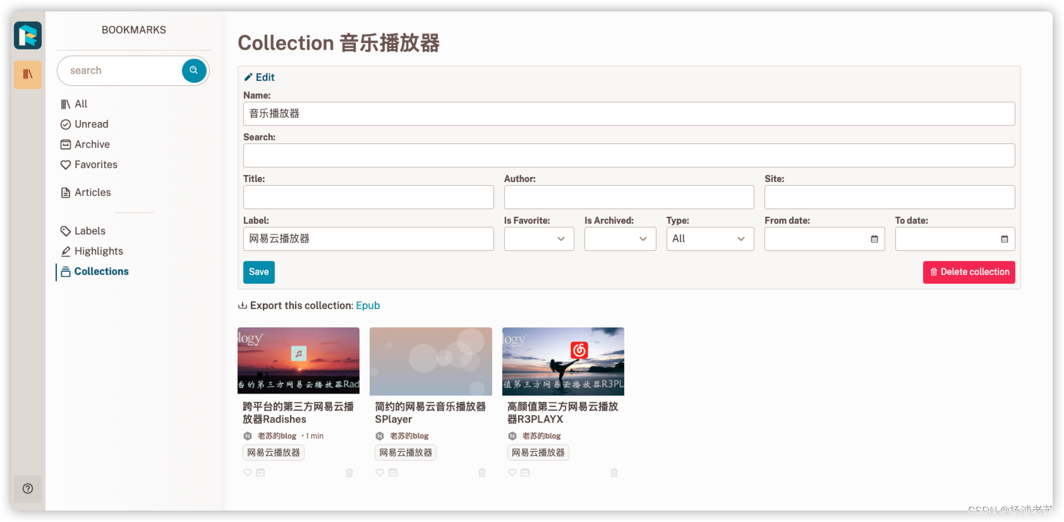Screen dimensions: 1064x522
Task: Delete the SPlayer bookmark trash icon
Action: pos(482,473)
